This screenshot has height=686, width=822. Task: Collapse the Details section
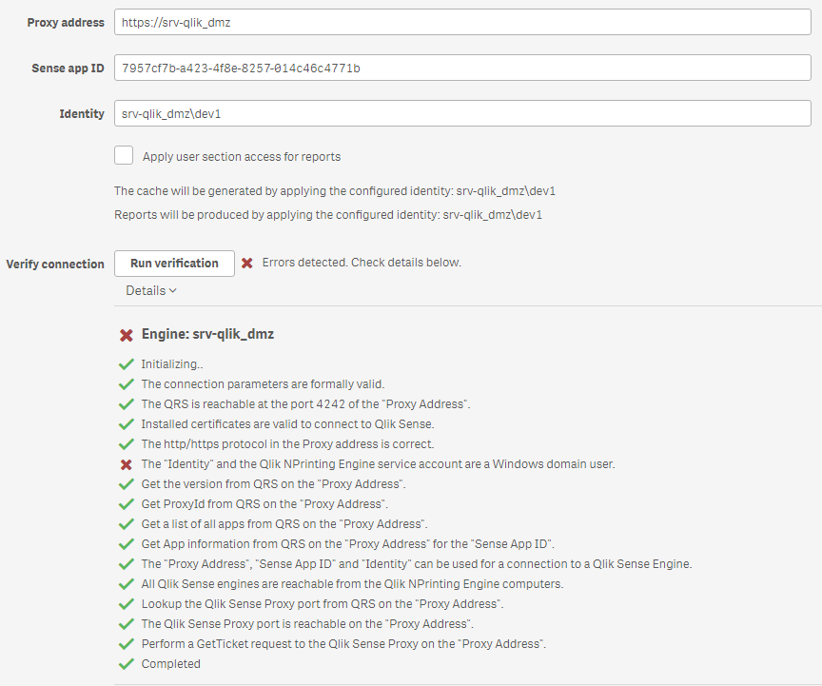coord(151,291)
